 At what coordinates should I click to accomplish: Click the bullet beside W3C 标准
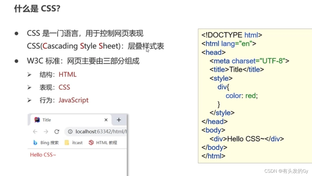coord(17,61)
